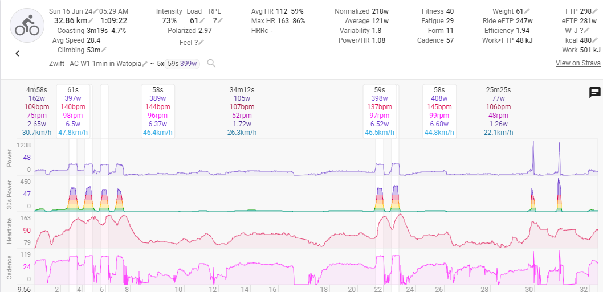
Task: Click the Work>FTP 48 kJ stat
Action: click(507, 40)
